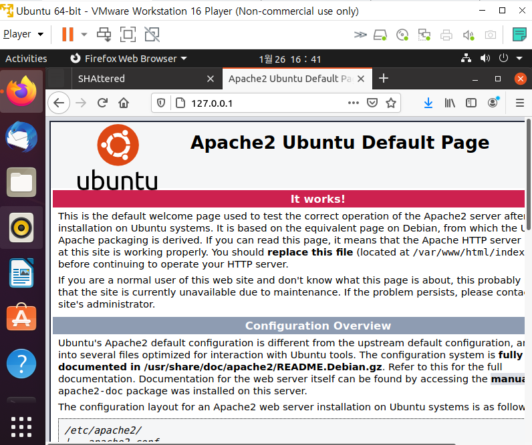
Task: Go back one page in Firefox
Action: [x=59, y=103]
